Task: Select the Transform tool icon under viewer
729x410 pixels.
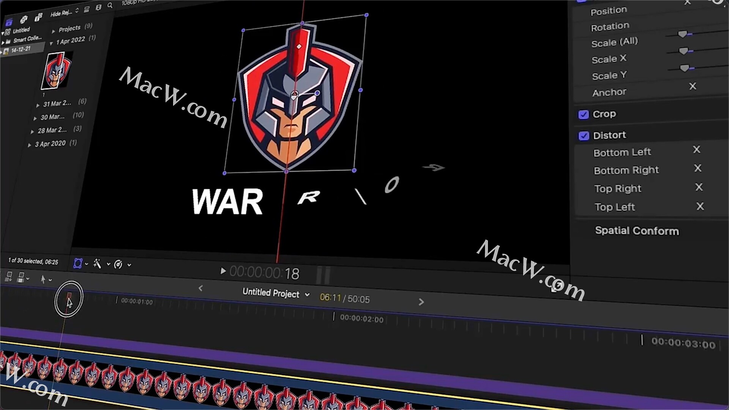Action: tap(78, 263)
